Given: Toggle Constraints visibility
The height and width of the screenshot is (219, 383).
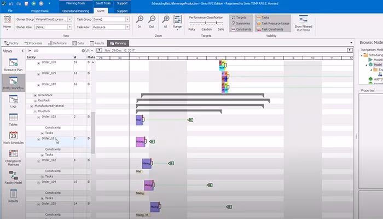Looking at the screenshot, I should tap(241, 30).
